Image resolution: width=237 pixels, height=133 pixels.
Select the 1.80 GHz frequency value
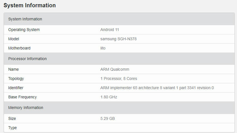tap(109, 97)
